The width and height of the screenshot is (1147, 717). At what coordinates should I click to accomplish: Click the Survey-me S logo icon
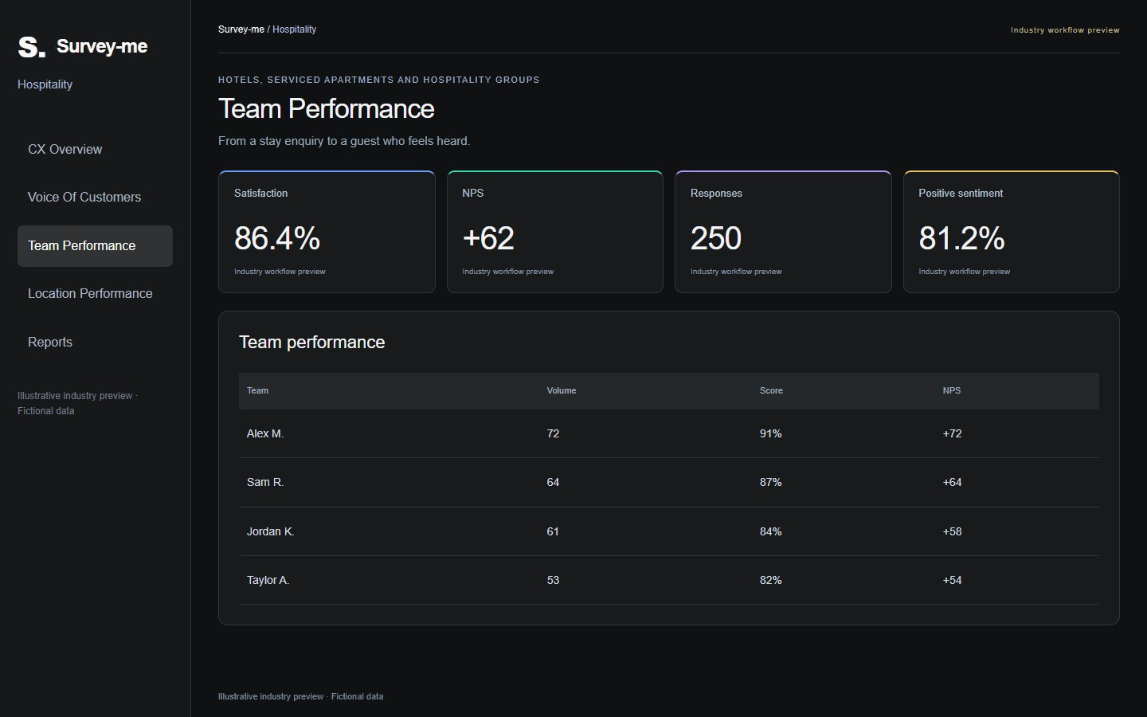click(32, 47)
